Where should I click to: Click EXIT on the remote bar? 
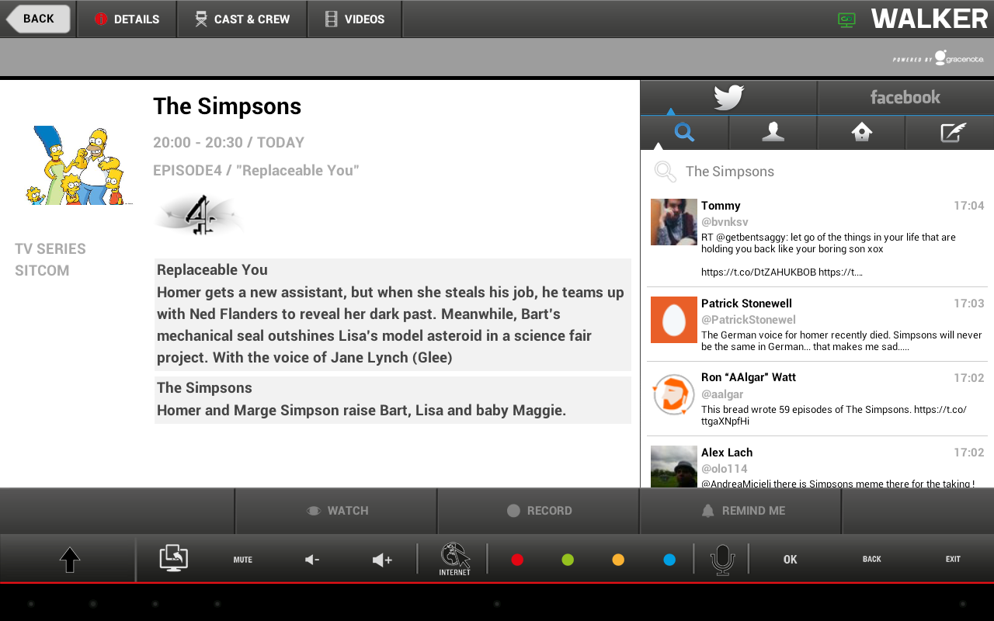pyautogui.click(x=953, y=560)
